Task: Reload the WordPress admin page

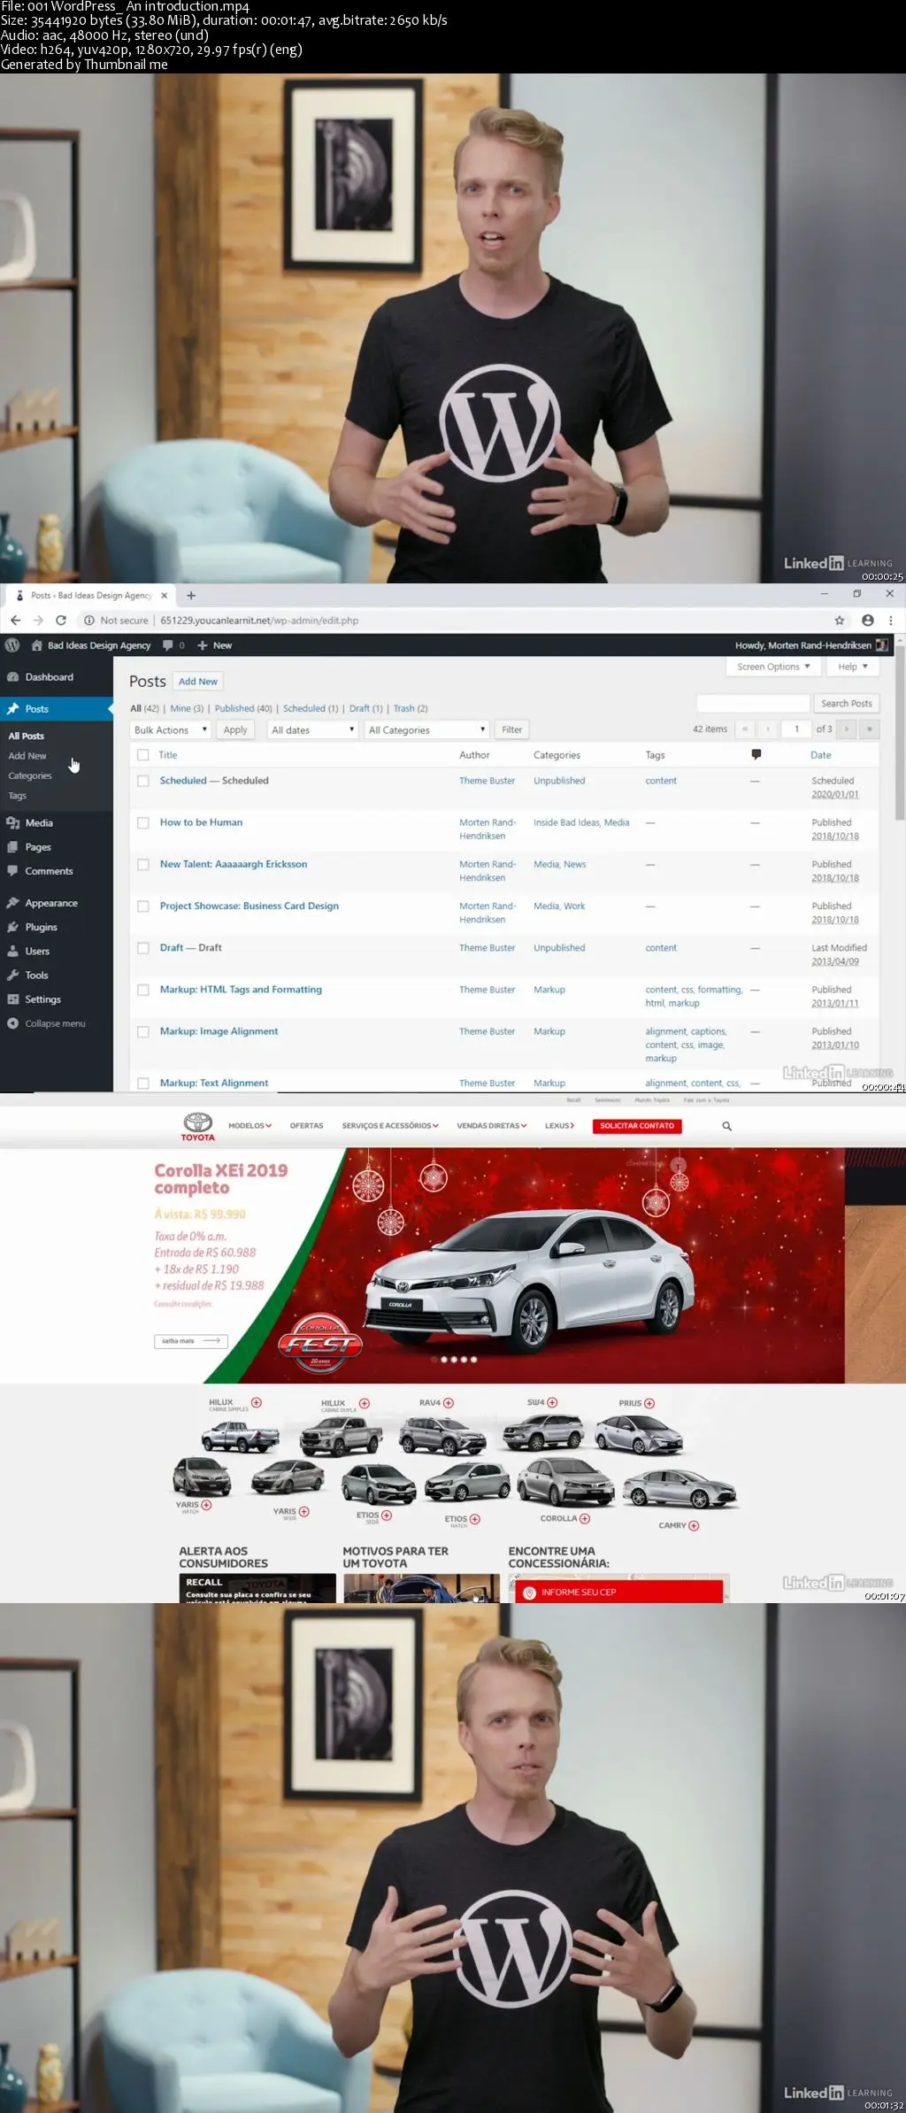Action: (x=61, y=621)
